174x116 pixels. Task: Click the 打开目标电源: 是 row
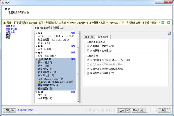pos(47,72)
